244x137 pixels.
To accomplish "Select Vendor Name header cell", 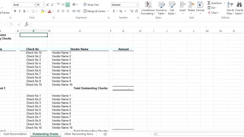I will coord(80,49).
